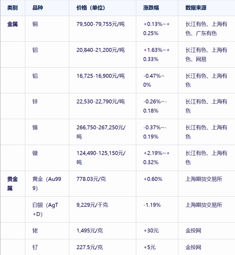Click the copper price 79,500-79,755元/吨
Viewport: 235px width, 255px height.
pyautogui.click(x=100, y=24)
